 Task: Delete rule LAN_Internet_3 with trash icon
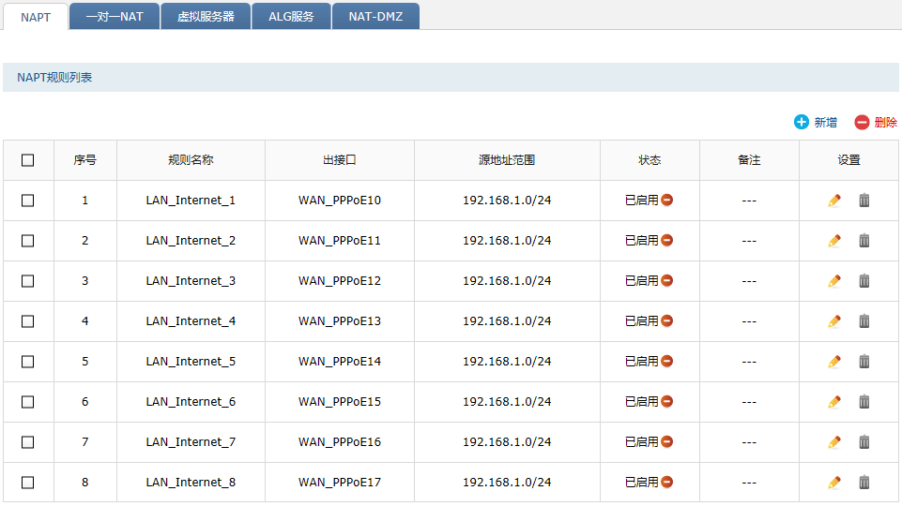coord(864,281)
